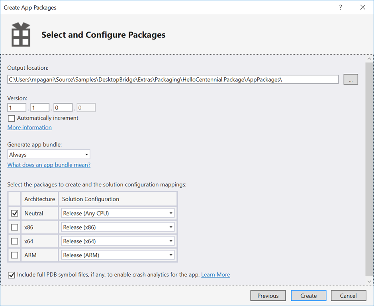
Task: Click the Output location text field
Action: click(173, 79)
